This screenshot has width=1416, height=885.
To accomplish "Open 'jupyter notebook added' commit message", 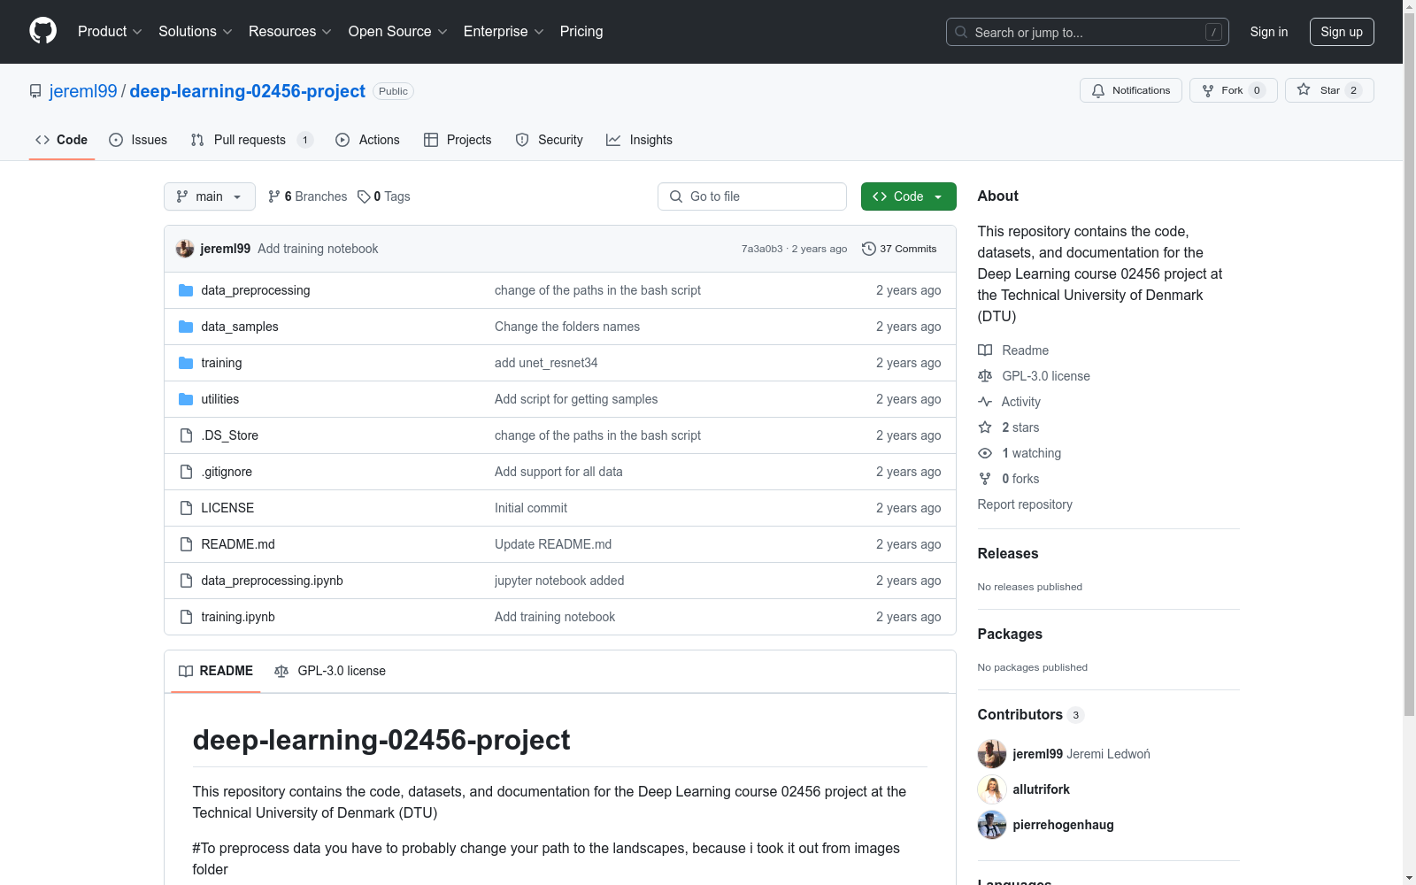I will [x=559, y=581].
